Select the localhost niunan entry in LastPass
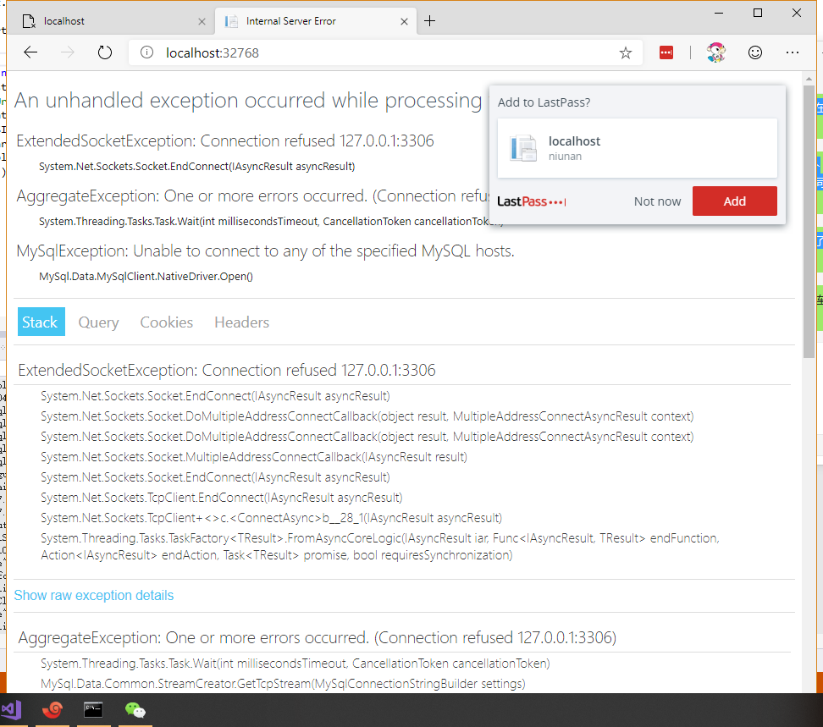The width and height of the screenshot is (823, 727). coord(638,148)
